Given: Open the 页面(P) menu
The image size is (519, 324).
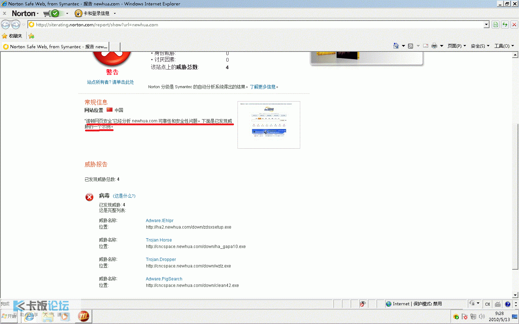Looking at the screenshot, I should tap(457, 46).
